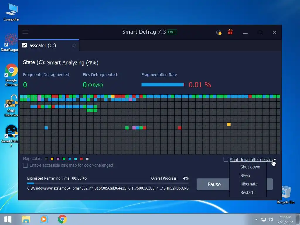Launch Chrome from the taskbar
This screenshot has height=225, width=300.
click(62, 219)
